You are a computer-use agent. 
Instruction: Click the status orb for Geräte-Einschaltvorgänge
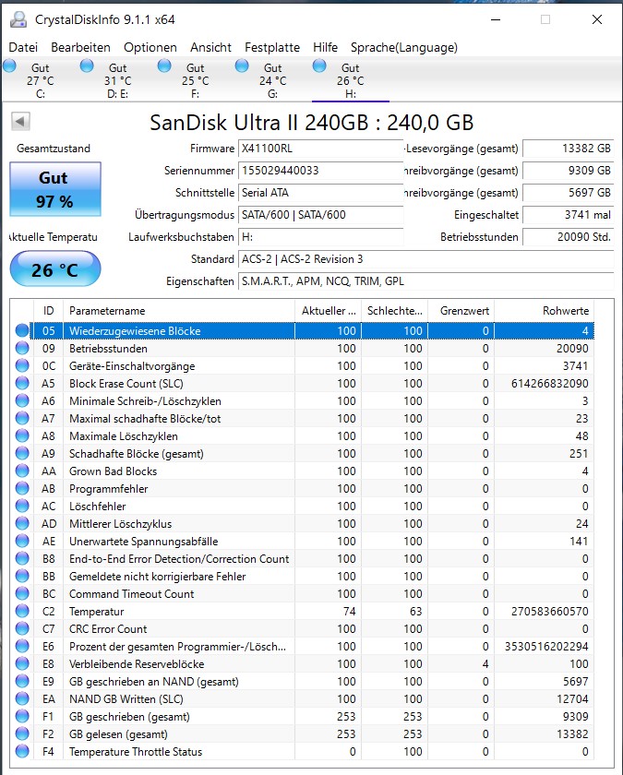22,365
